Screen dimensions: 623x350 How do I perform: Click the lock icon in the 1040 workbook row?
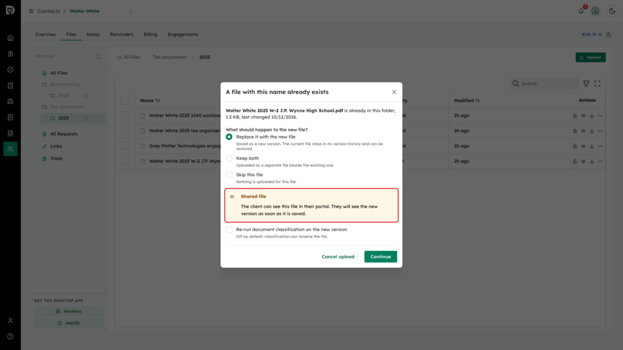point(575,115)
